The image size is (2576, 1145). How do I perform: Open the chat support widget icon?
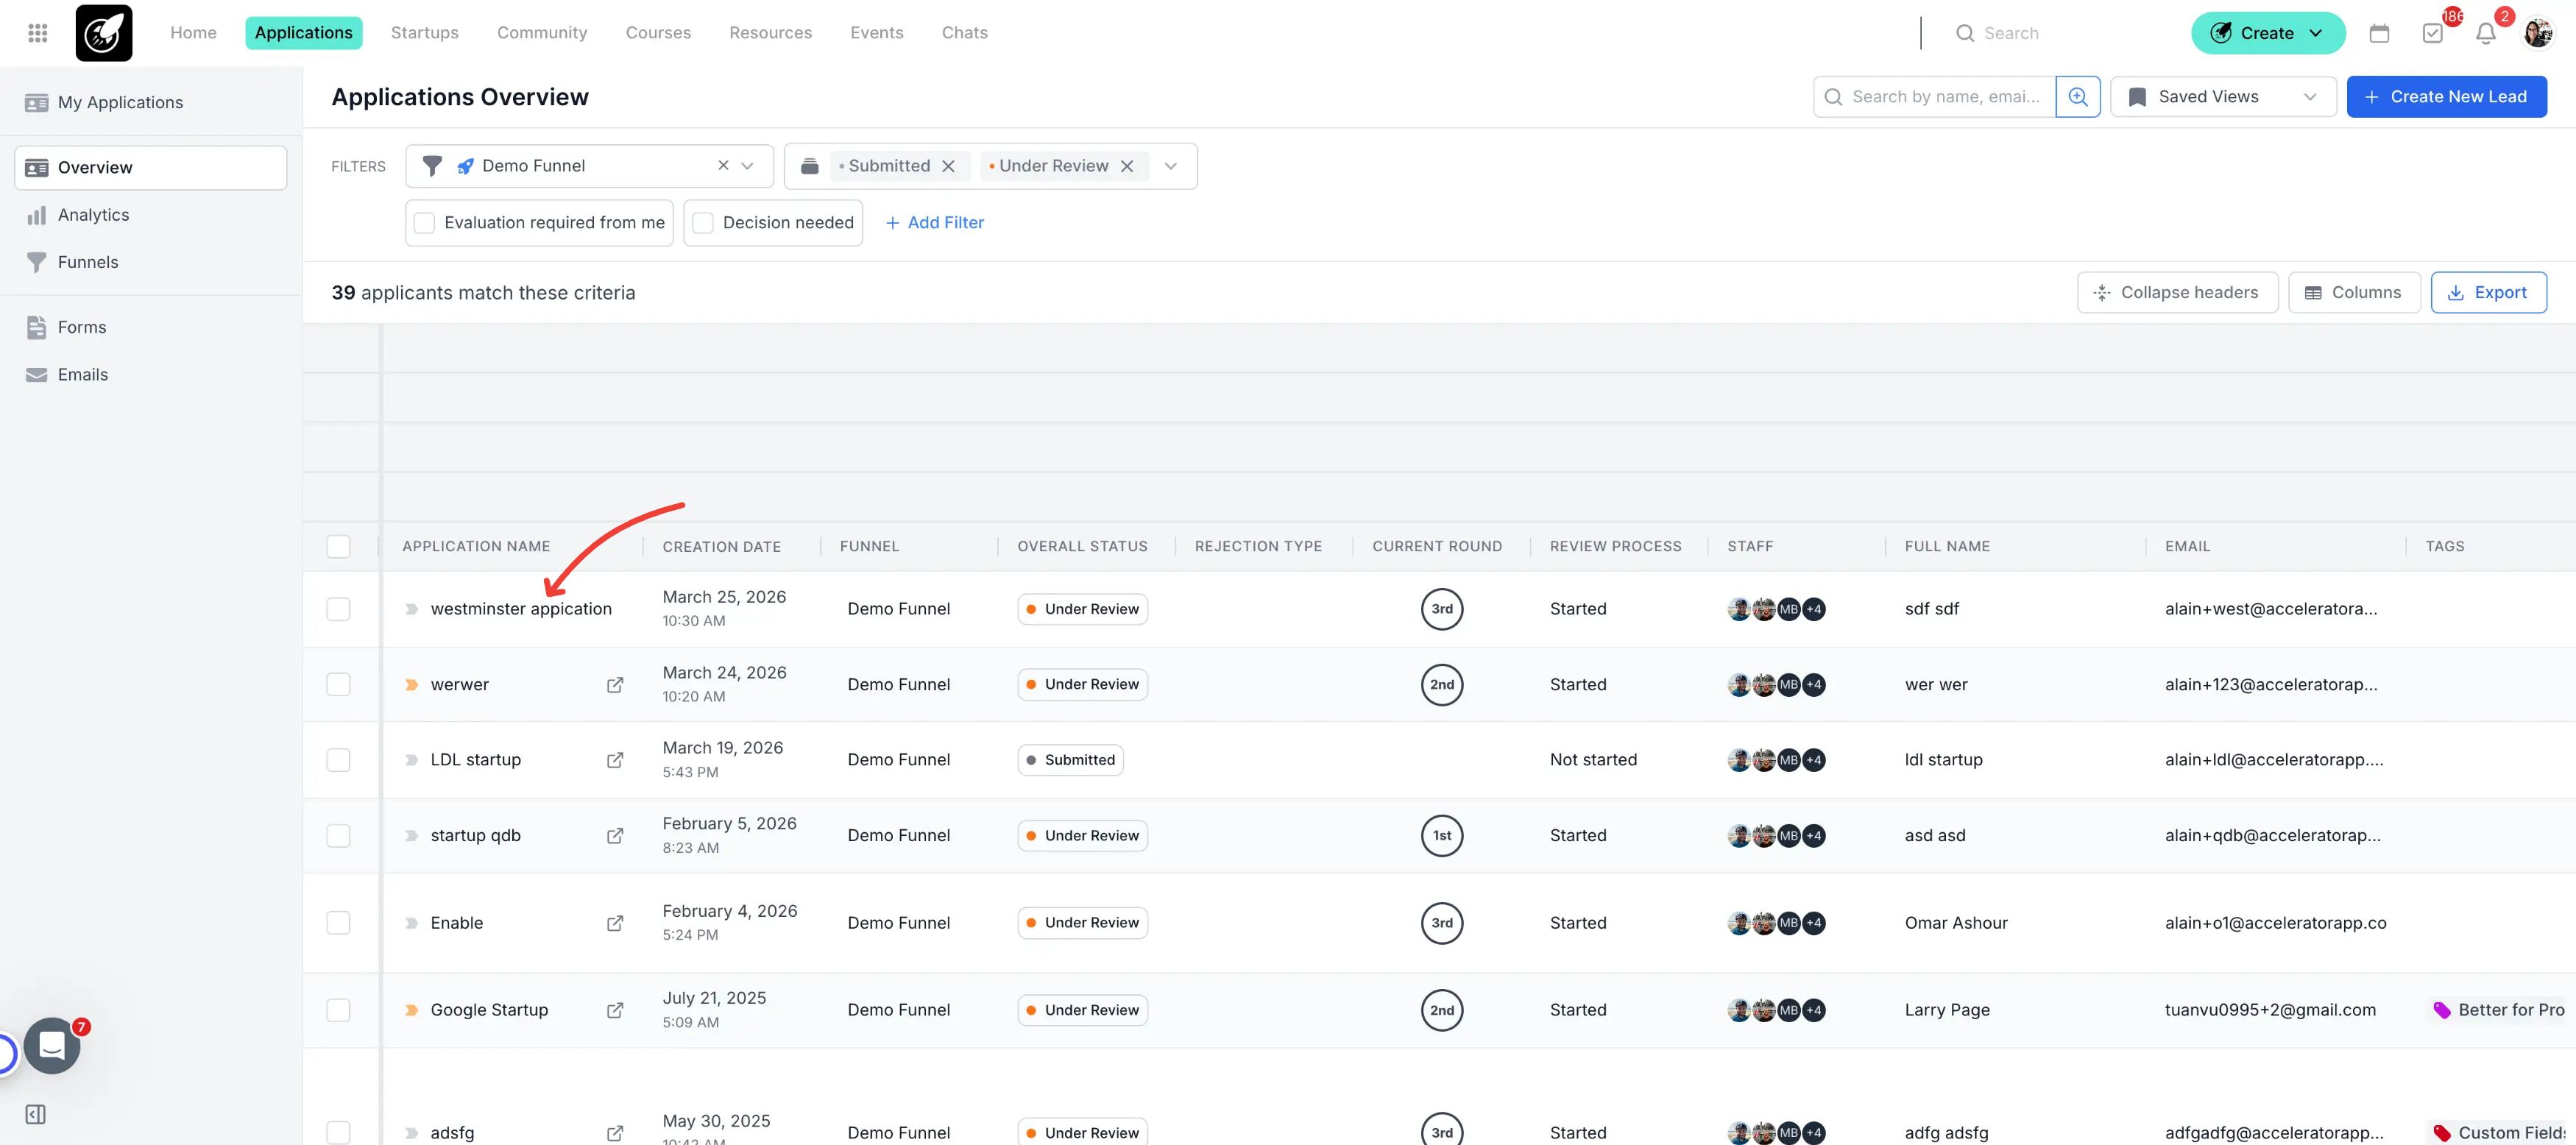point(52,1045)
